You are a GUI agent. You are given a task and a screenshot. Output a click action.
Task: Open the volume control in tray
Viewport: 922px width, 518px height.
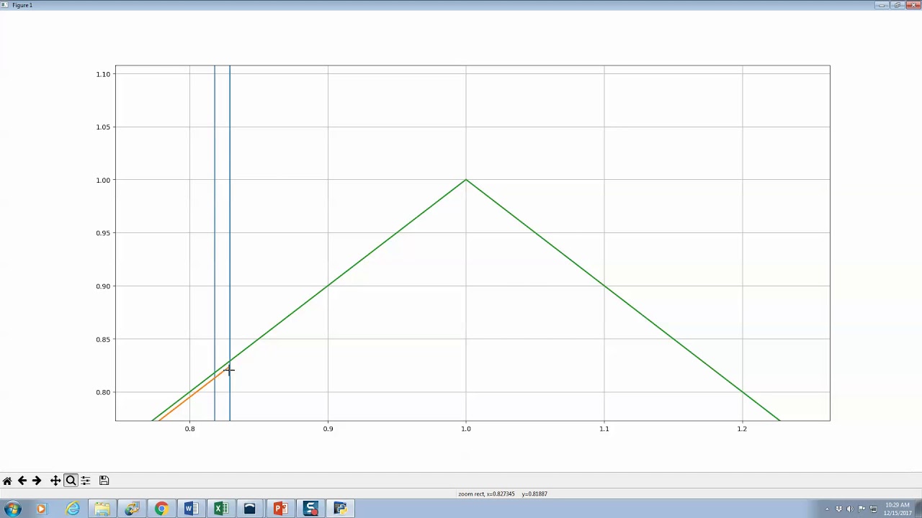850,509
